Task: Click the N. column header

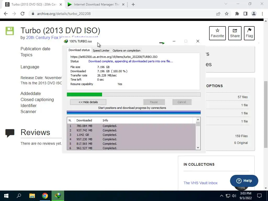Action: point(71,120)
